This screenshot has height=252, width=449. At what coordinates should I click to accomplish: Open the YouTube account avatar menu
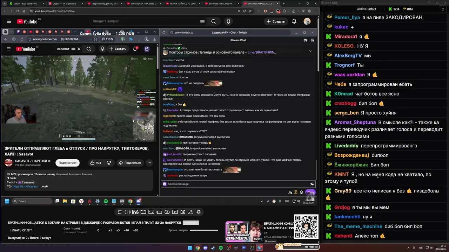tap(307, 21)
